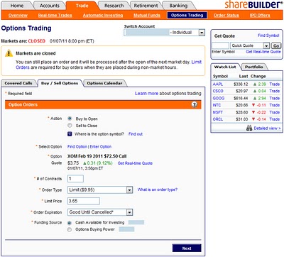Open the Accounts tab
The height and width of the screenshot is (257, 284).
point(50,6)
